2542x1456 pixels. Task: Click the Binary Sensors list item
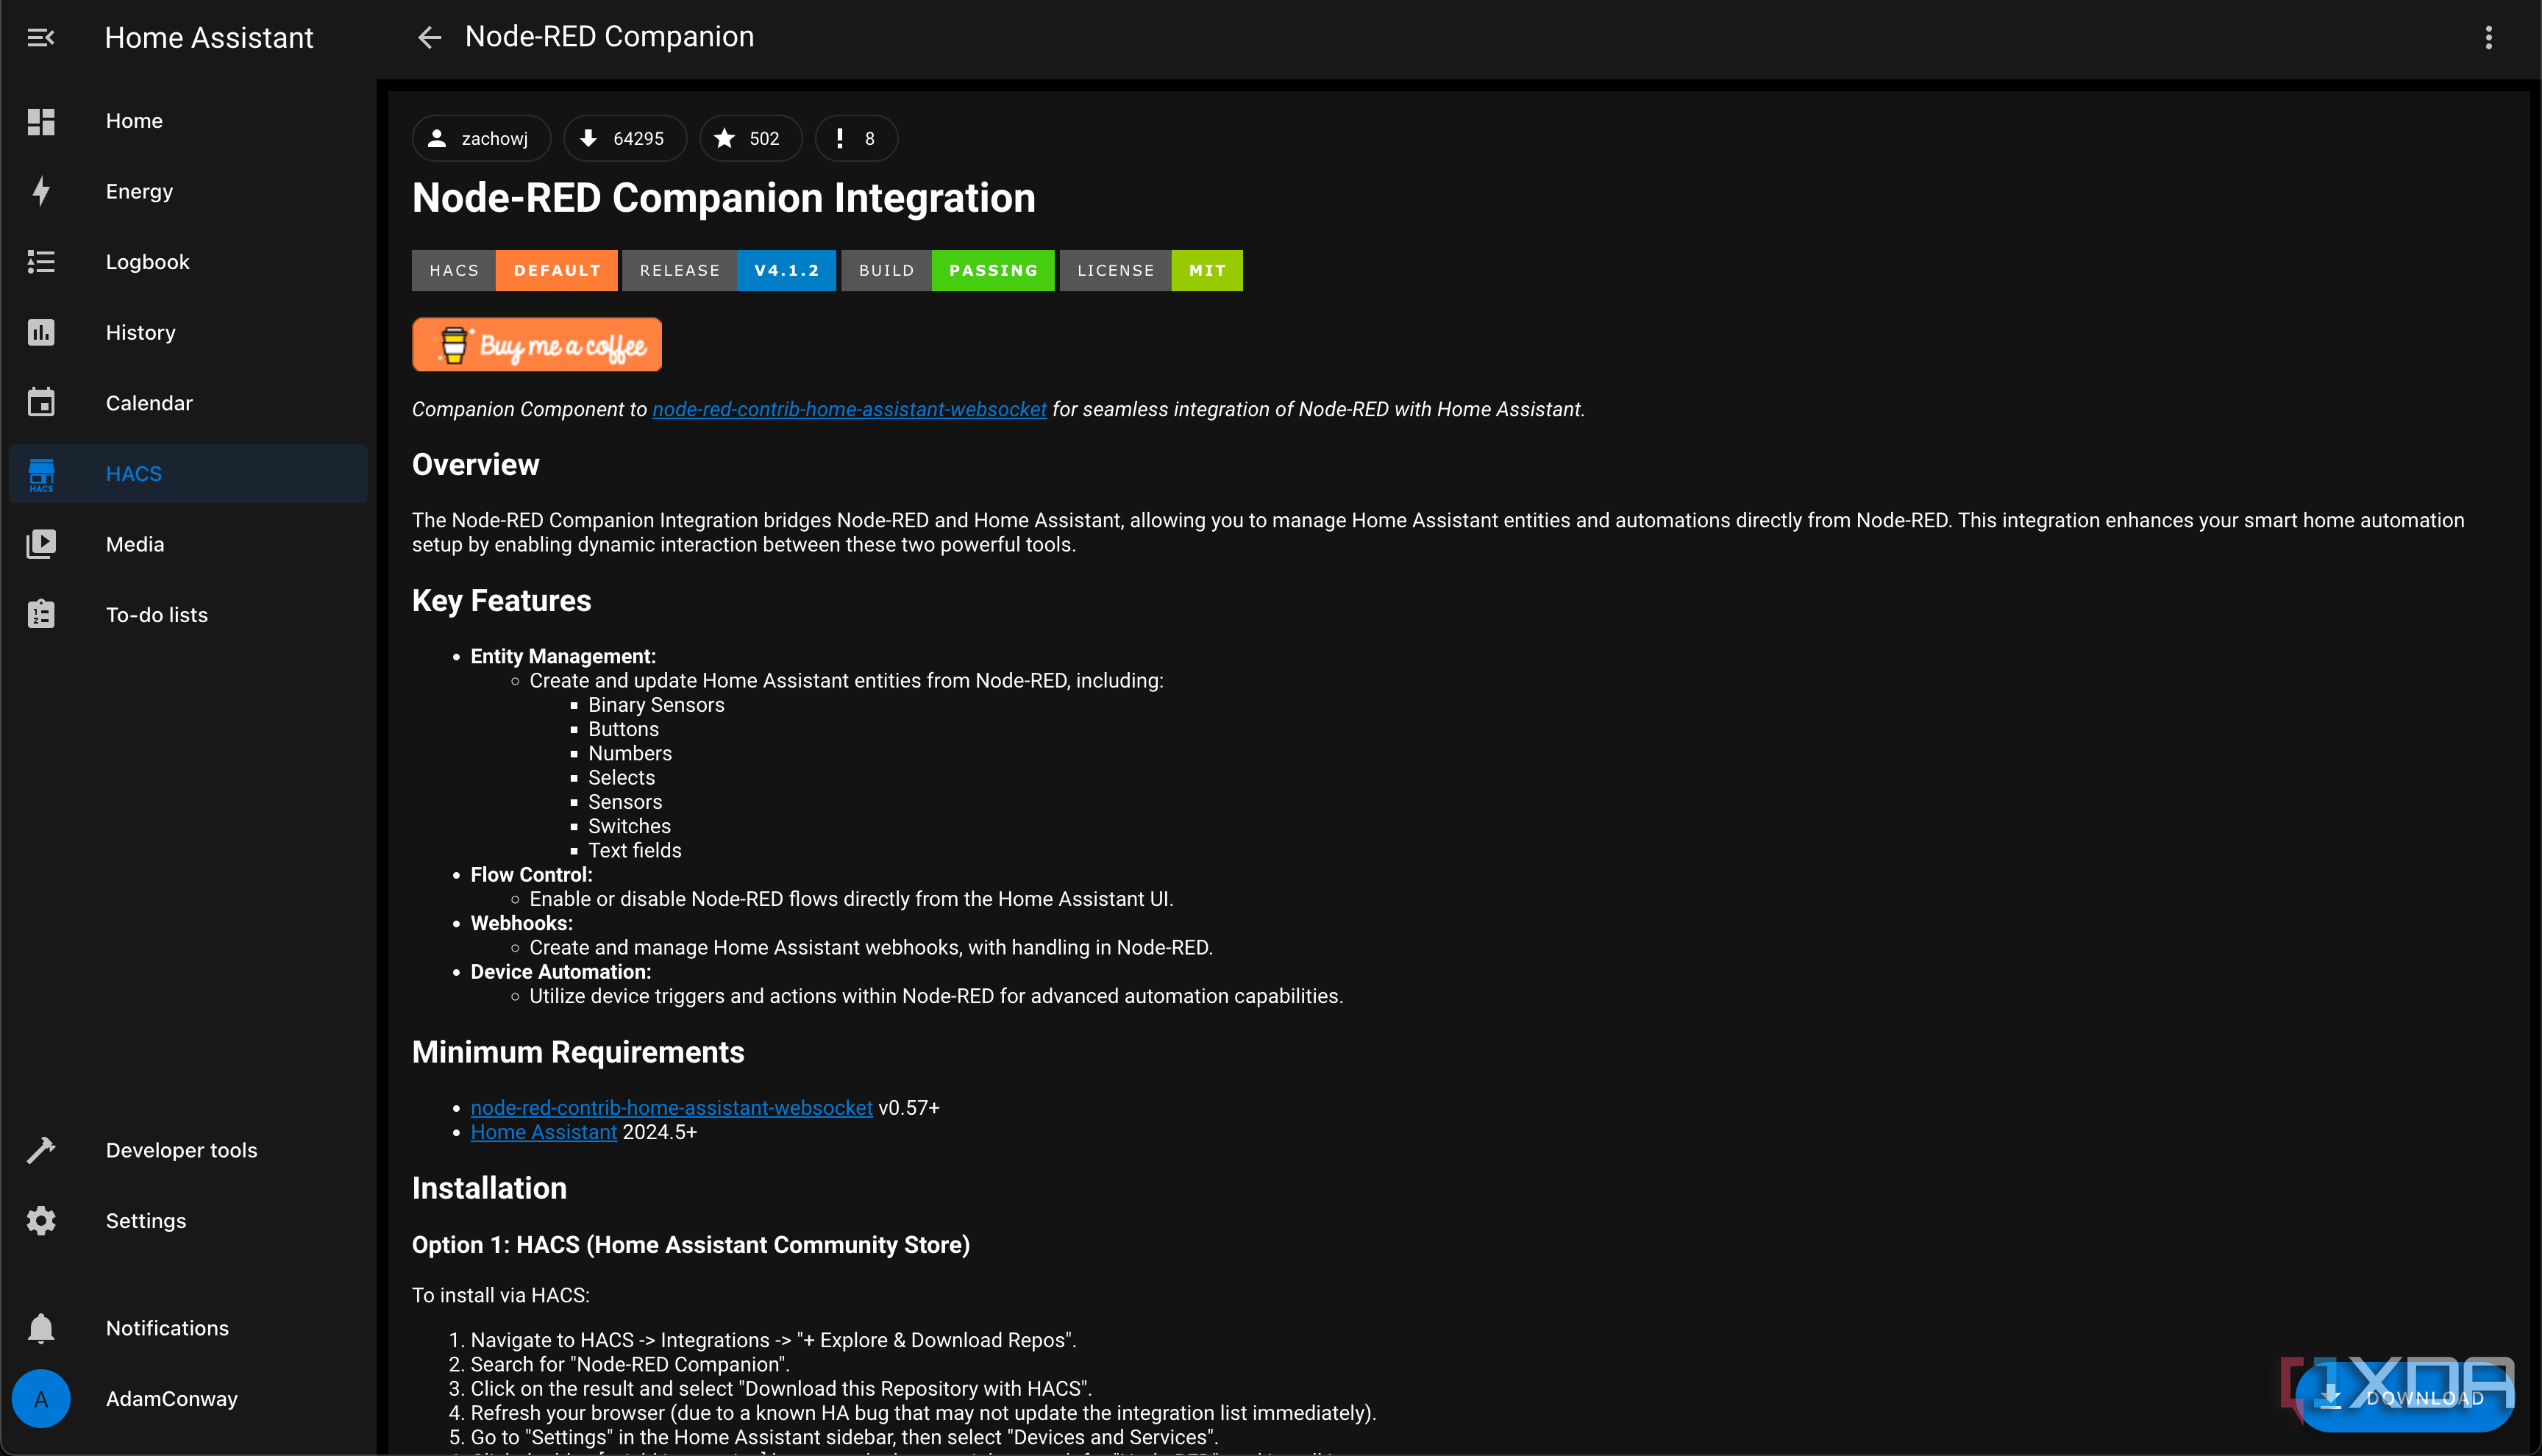(x=656, y=705)
